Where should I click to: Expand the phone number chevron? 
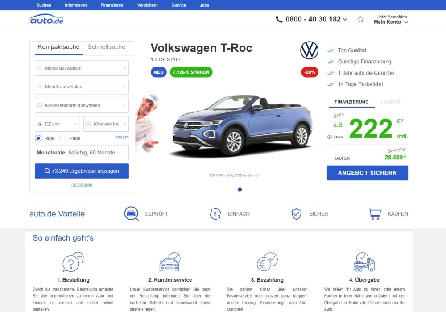pos(345,19)
